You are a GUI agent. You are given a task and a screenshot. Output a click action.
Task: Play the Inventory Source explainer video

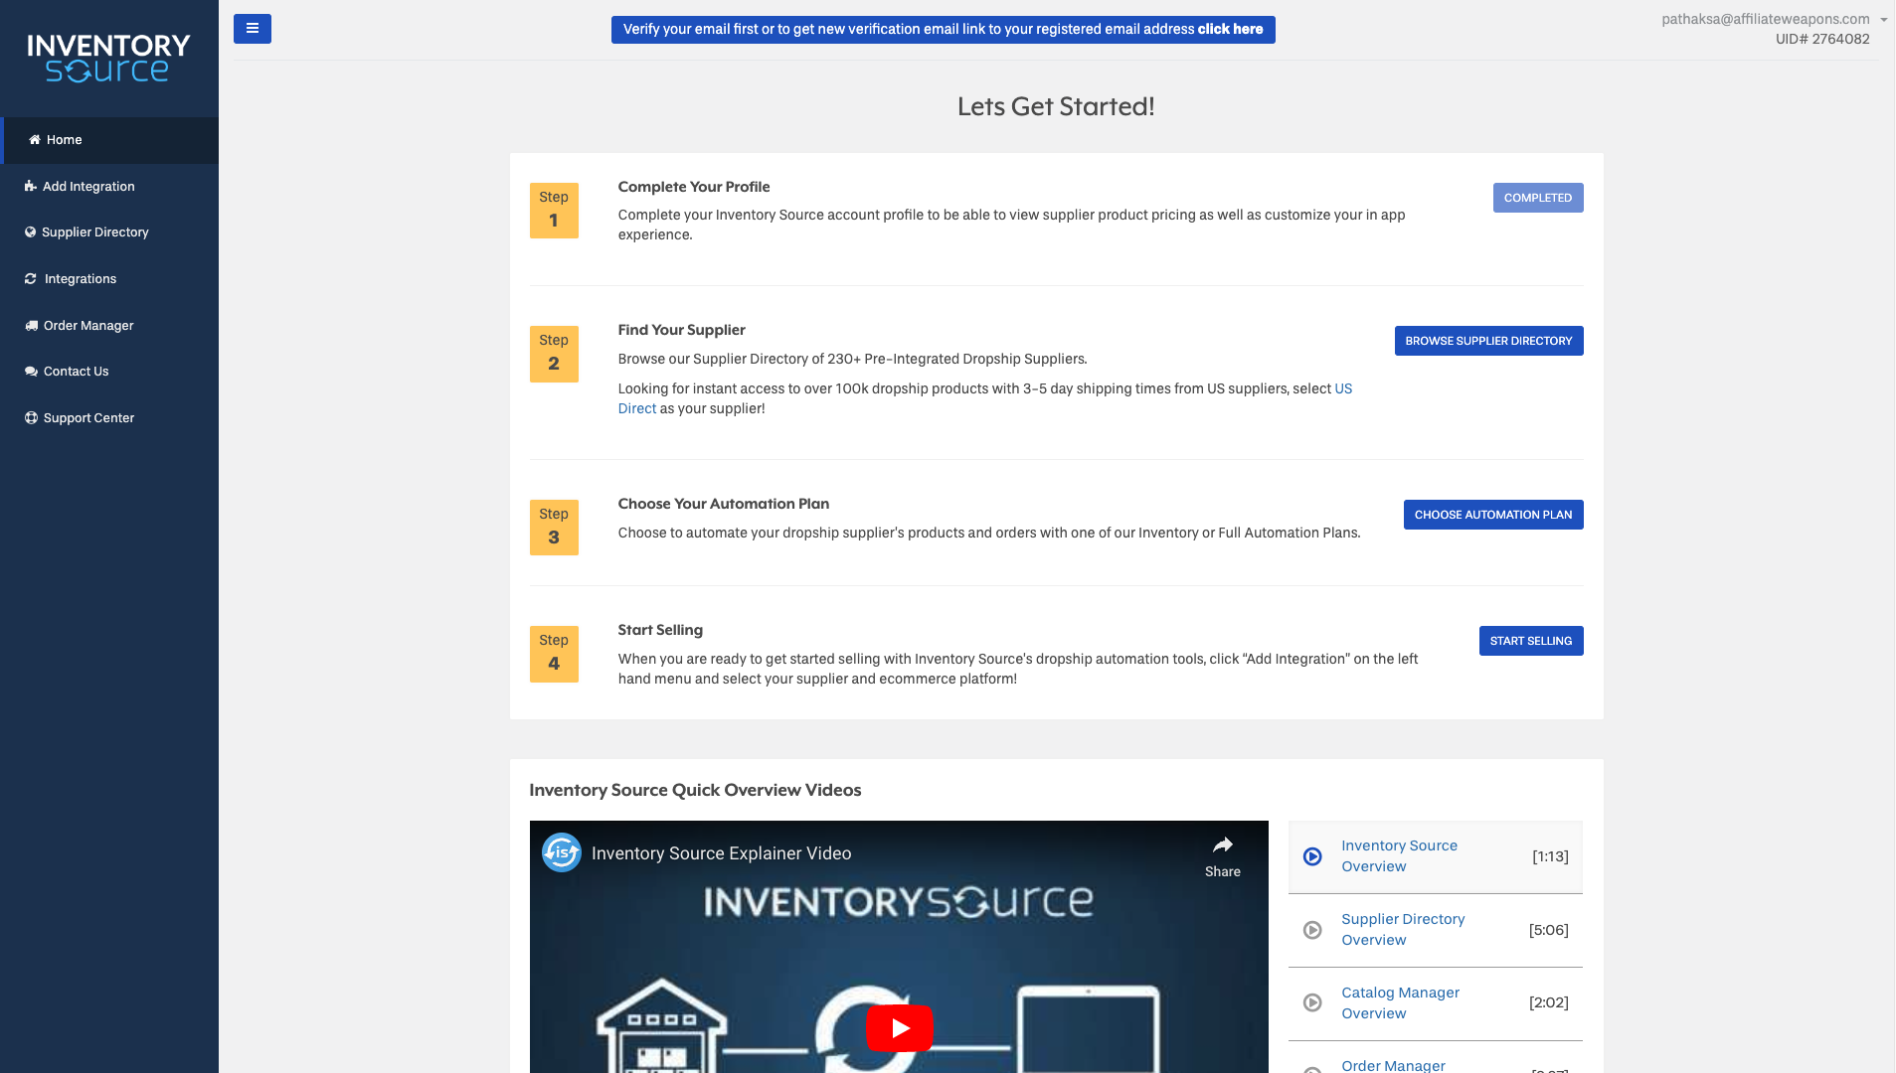coord(899,1028)
